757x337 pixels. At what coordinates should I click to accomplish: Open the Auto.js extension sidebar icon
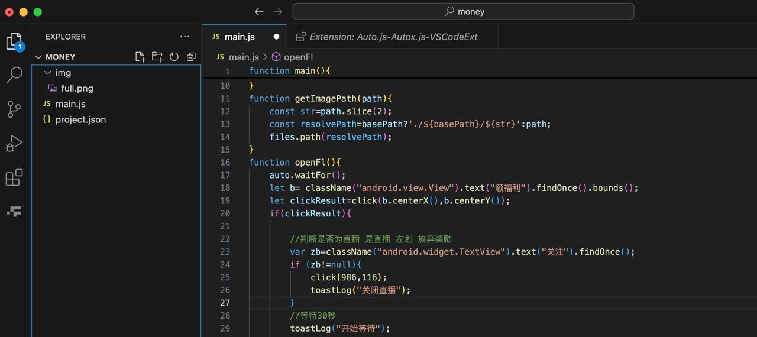(14, 211)
